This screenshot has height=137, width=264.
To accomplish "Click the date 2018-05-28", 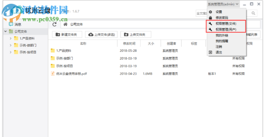I will click(128, 50).
